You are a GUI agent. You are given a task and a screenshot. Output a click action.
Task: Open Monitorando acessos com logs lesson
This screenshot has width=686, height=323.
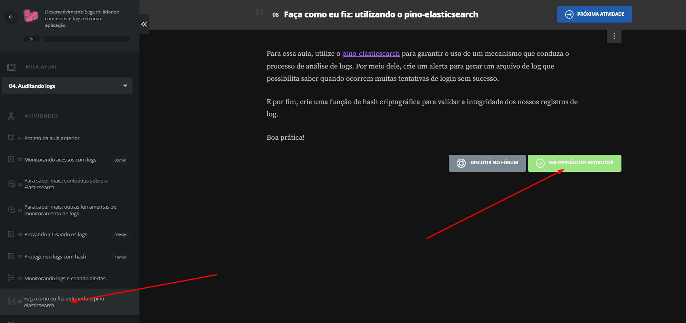click(60, 160)
